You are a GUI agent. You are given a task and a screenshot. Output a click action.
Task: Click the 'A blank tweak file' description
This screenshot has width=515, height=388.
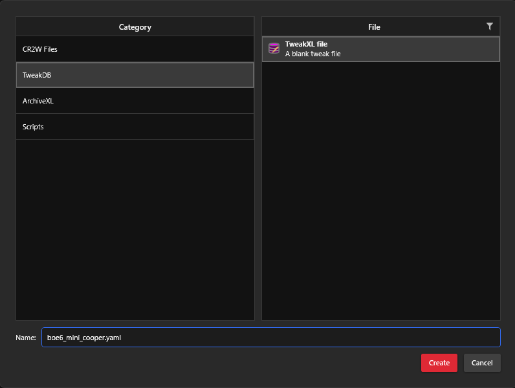[x=312, y=54]
